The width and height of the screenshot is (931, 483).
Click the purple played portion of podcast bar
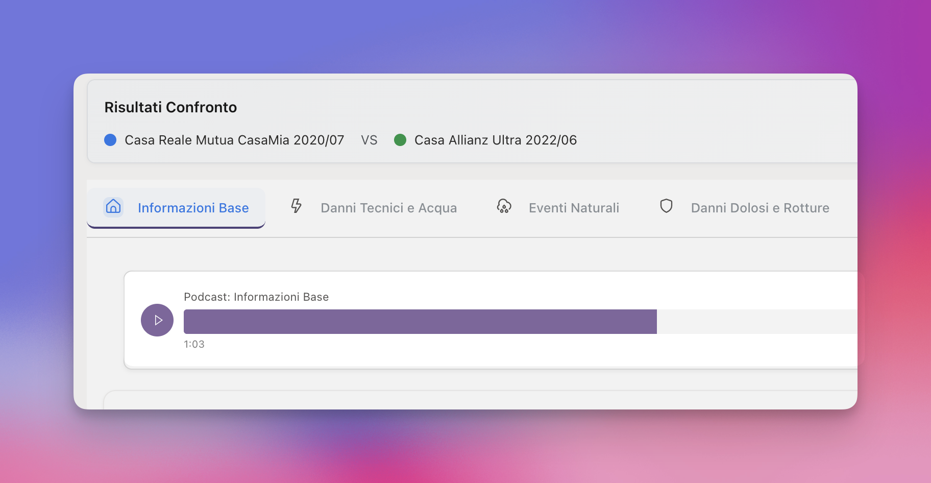pyautogui.click(x=420, y=322)
